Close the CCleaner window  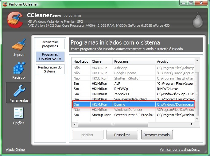201,3
